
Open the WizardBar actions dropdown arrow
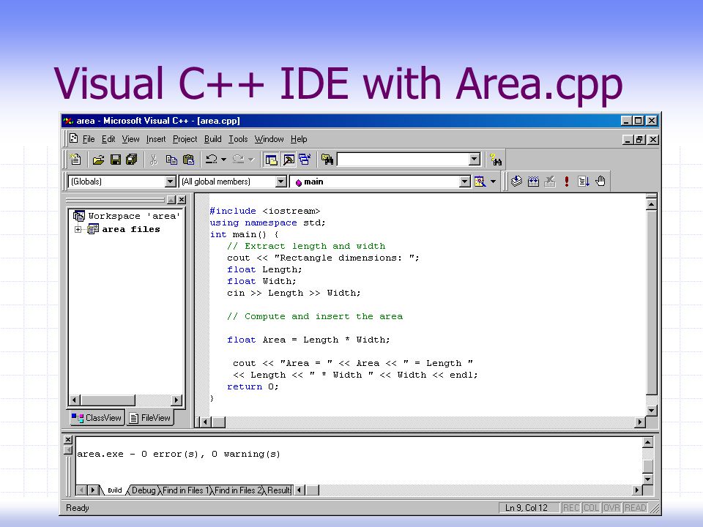(493, 182)
